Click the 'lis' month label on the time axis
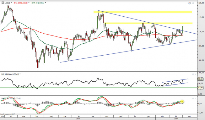The image size is (205, 120). pos(135,116)
